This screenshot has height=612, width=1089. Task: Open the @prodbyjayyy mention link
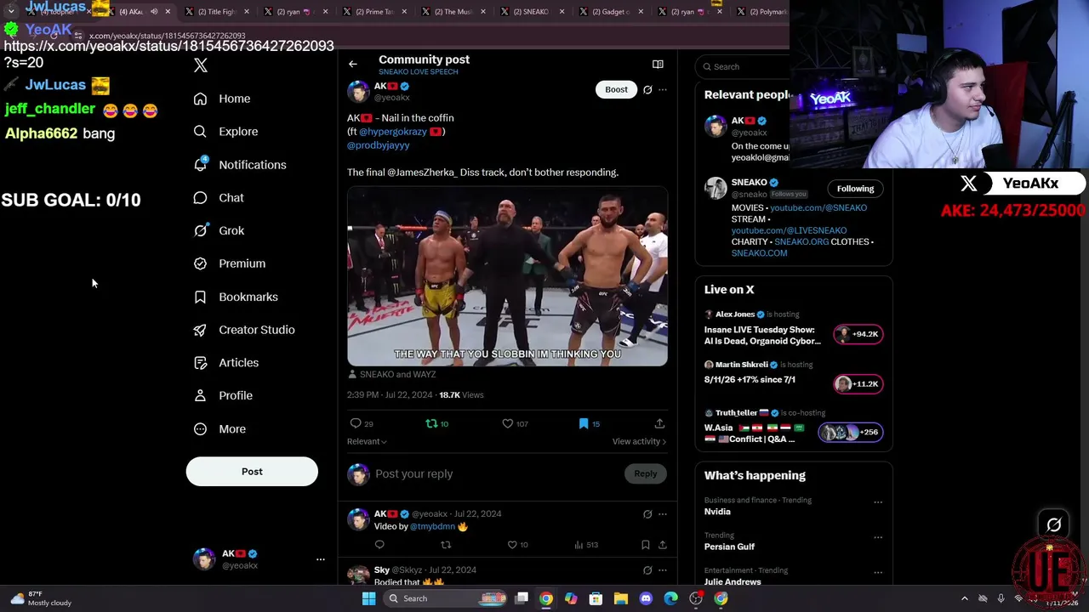click(x=379, y=145)
